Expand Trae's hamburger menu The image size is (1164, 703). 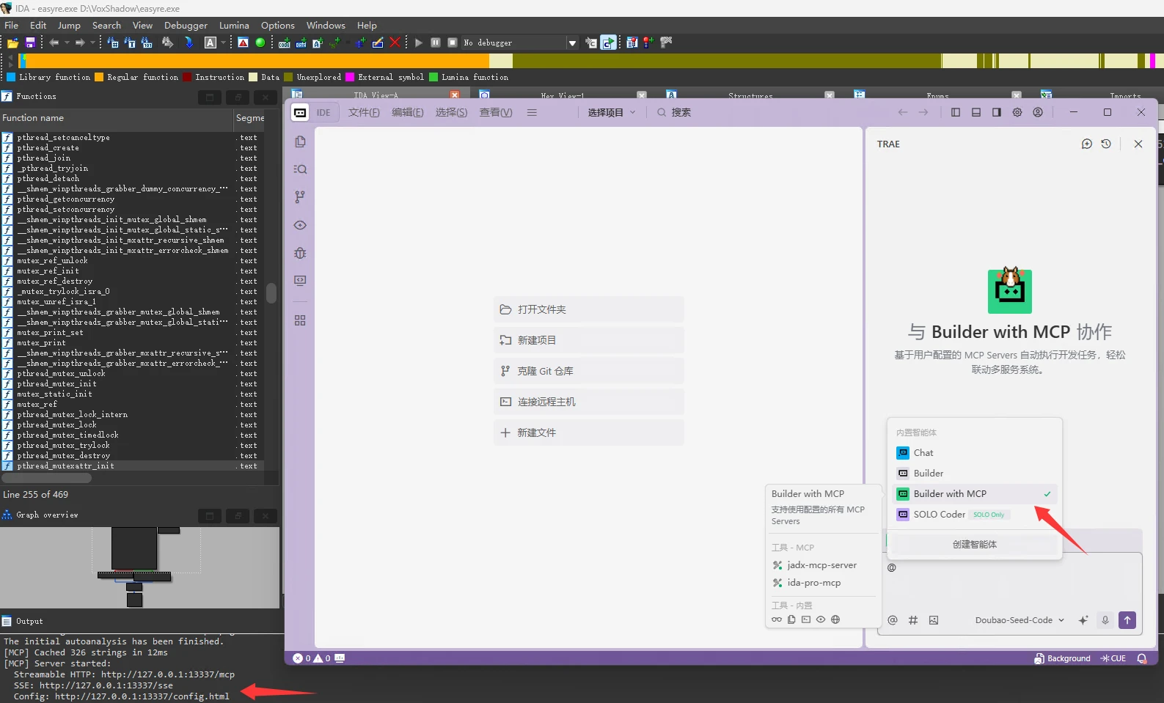pos(532,112)
